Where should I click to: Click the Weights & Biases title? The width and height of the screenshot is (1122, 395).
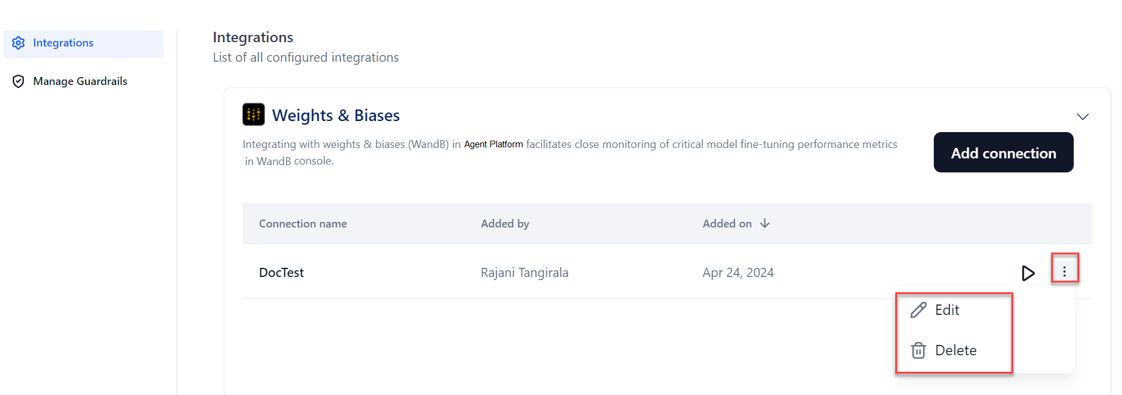pyautogui.click(x=335, y=116)
